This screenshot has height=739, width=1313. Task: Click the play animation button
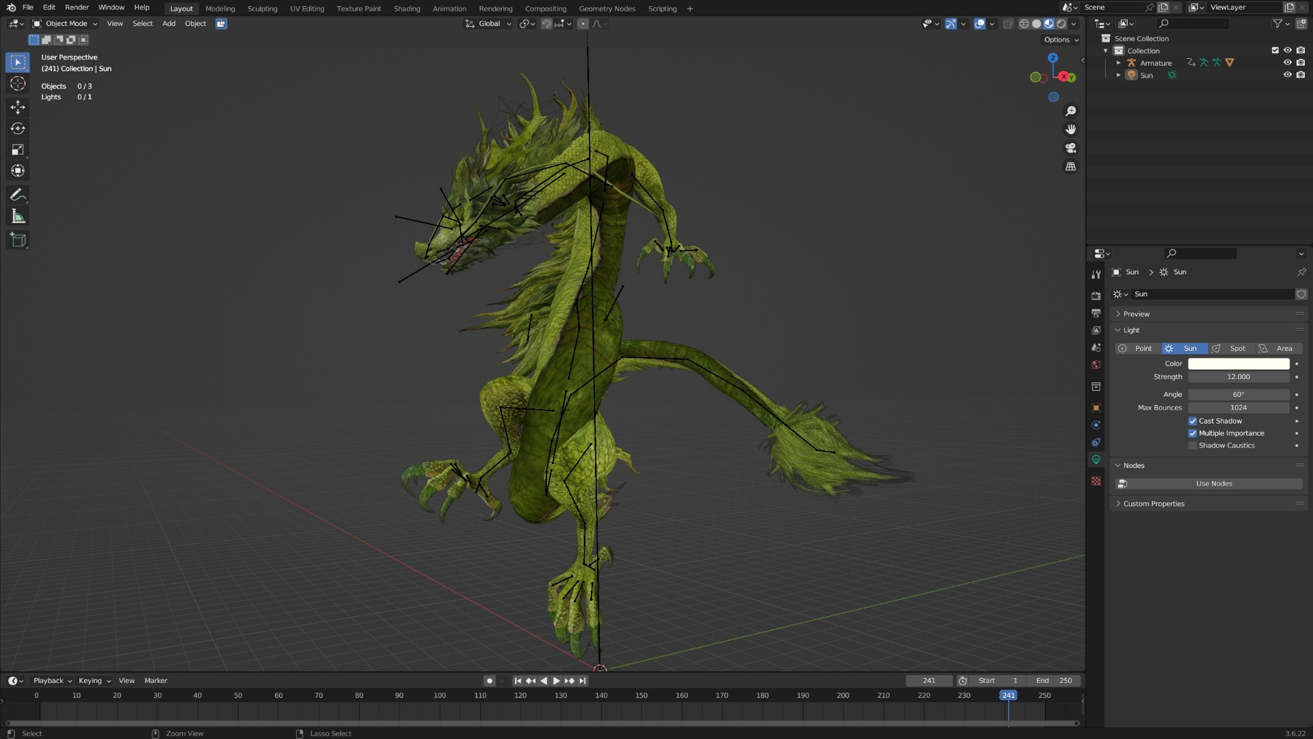pyautogui.click(x=556, y=681)
